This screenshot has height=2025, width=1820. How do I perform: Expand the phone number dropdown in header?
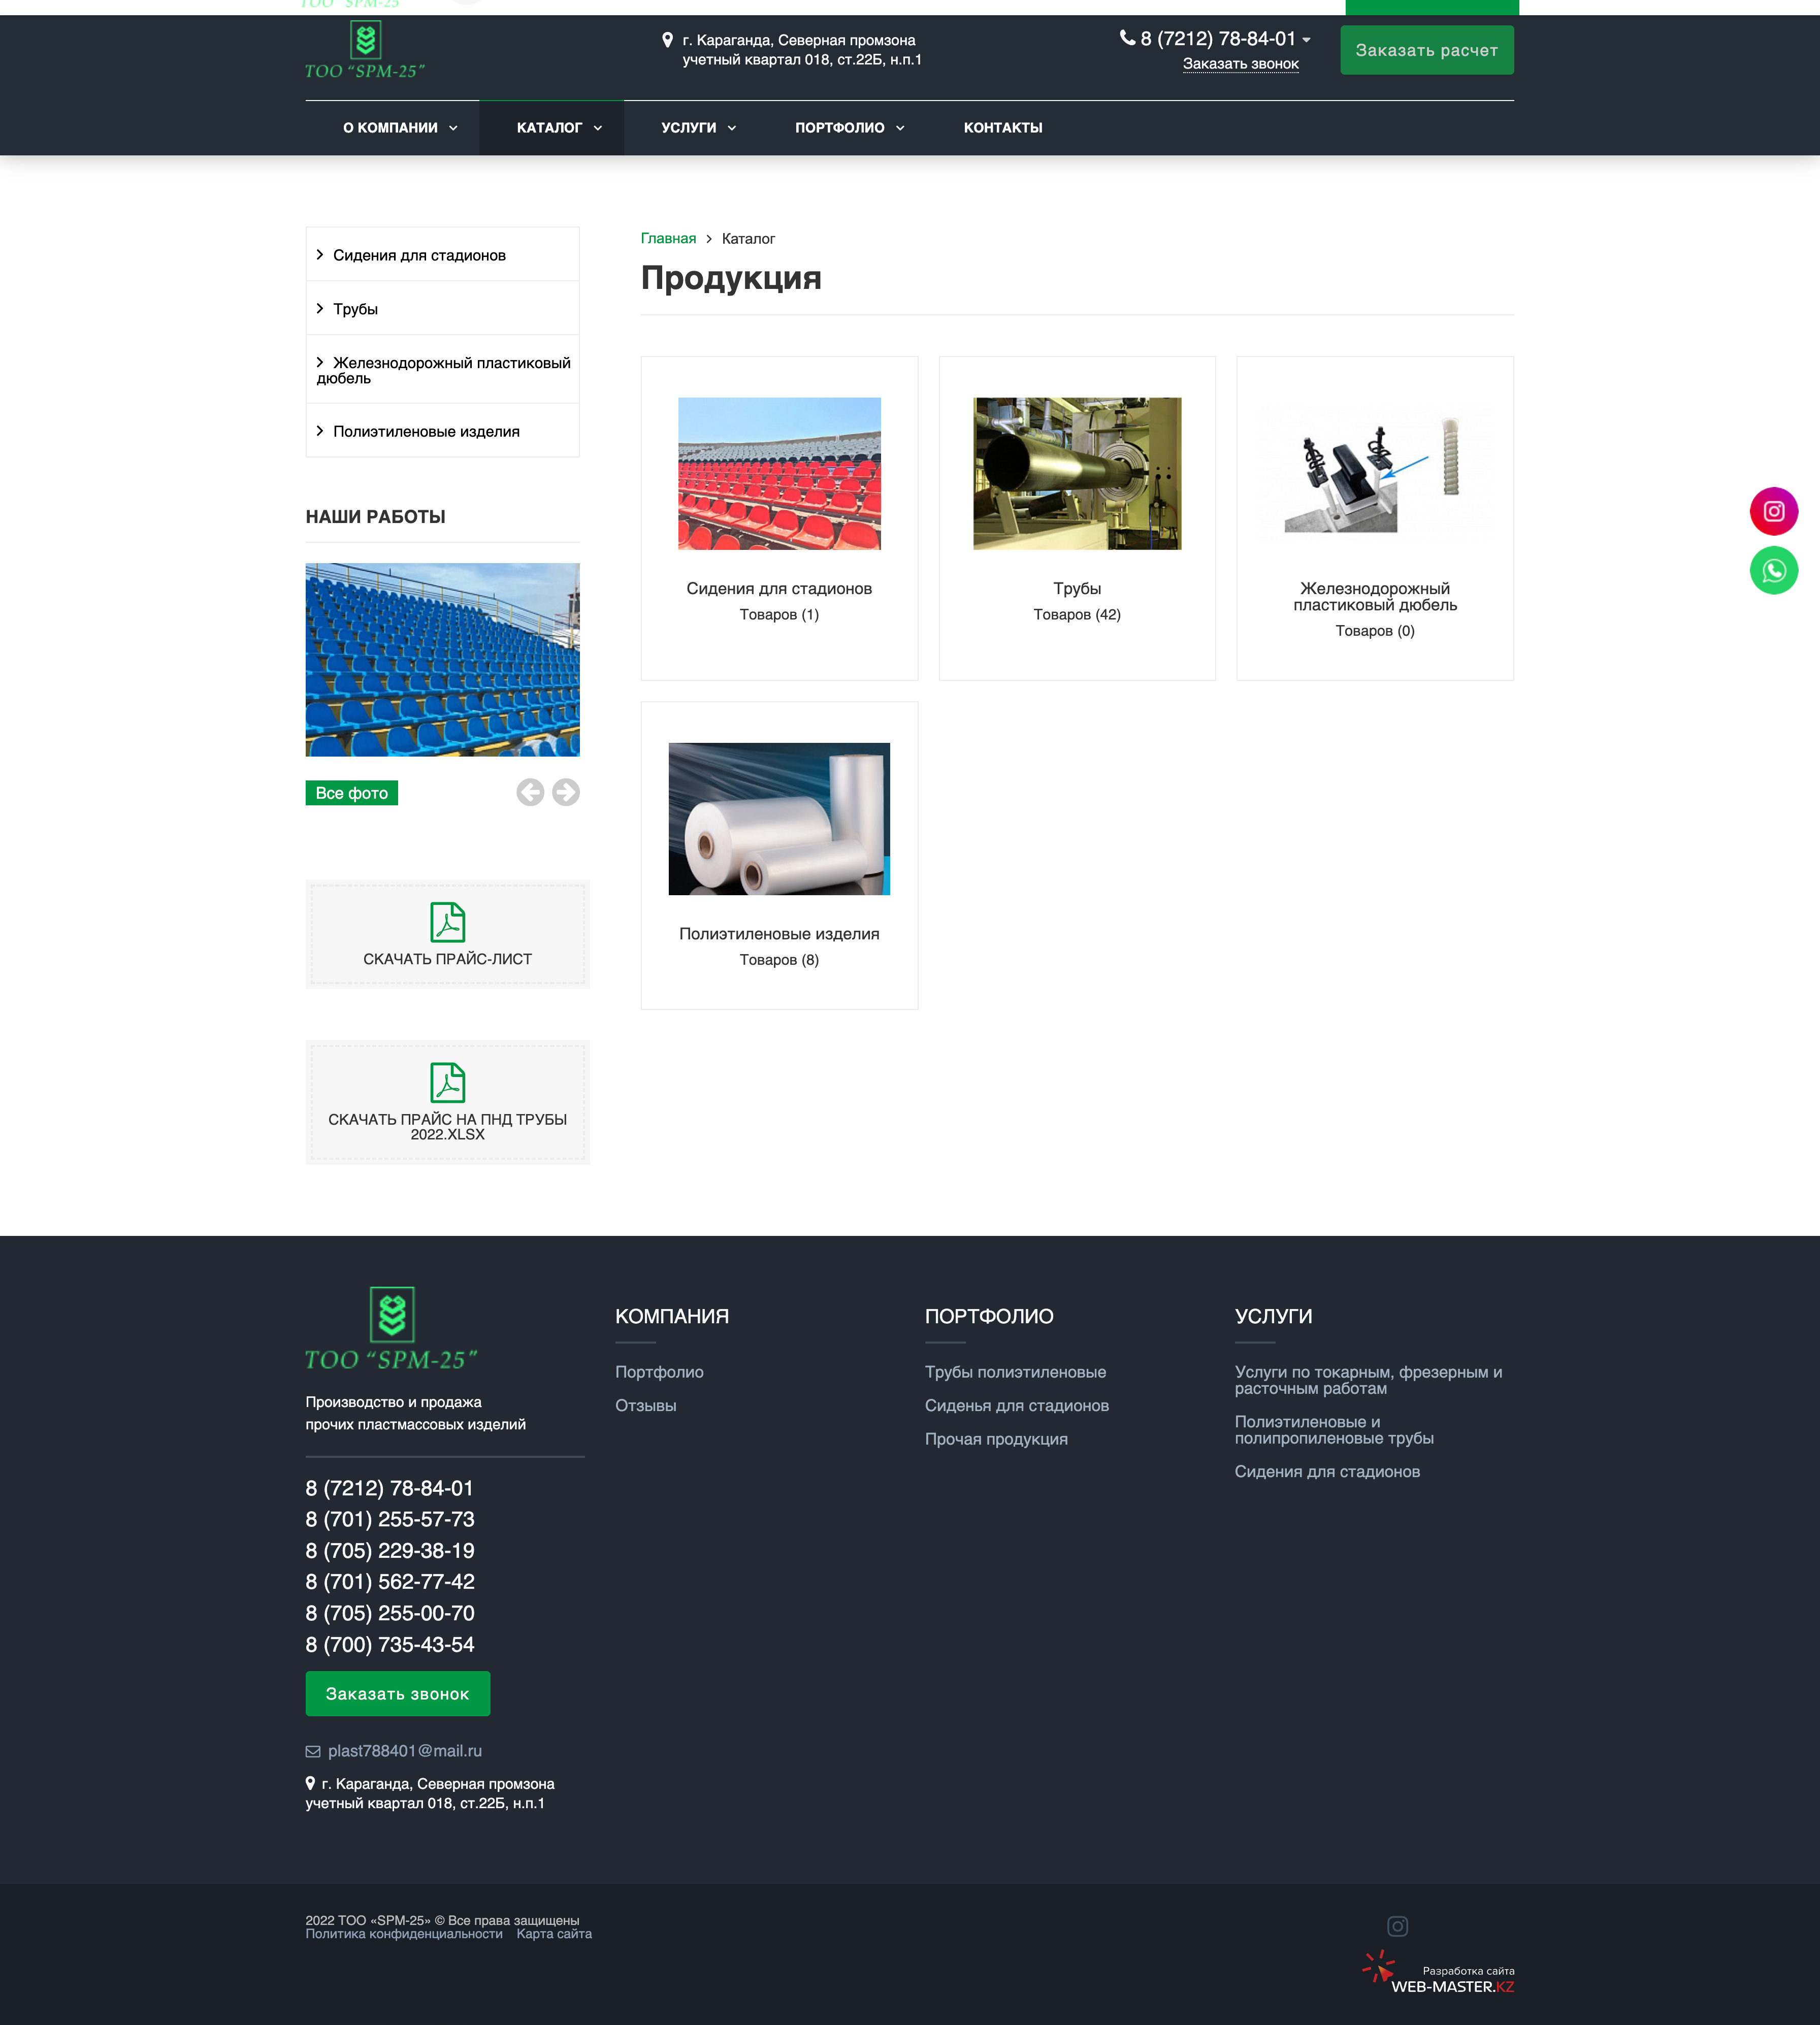click(x=1306, y=40)
